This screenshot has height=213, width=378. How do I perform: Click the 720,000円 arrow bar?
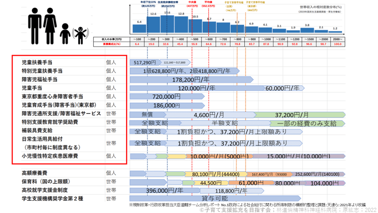click(167, 97)
